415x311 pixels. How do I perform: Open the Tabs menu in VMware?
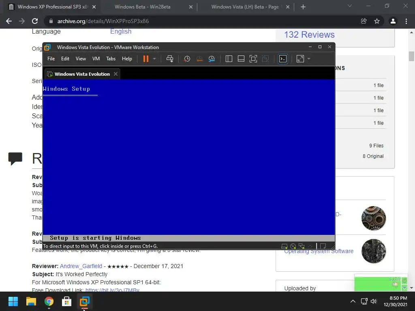(x=111, y=59)
